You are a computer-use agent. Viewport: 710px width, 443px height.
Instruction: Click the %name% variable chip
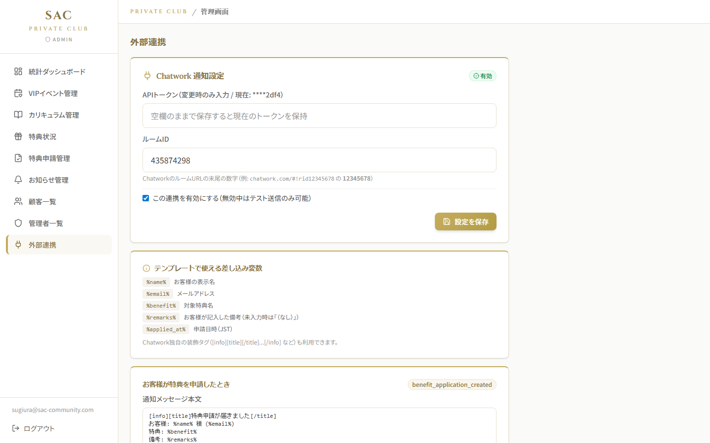pos(156,282)
